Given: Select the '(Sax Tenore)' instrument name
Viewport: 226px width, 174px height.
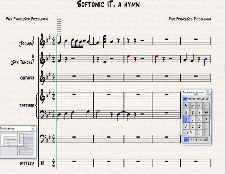Looking at the screenshot, I should [22, 62].
